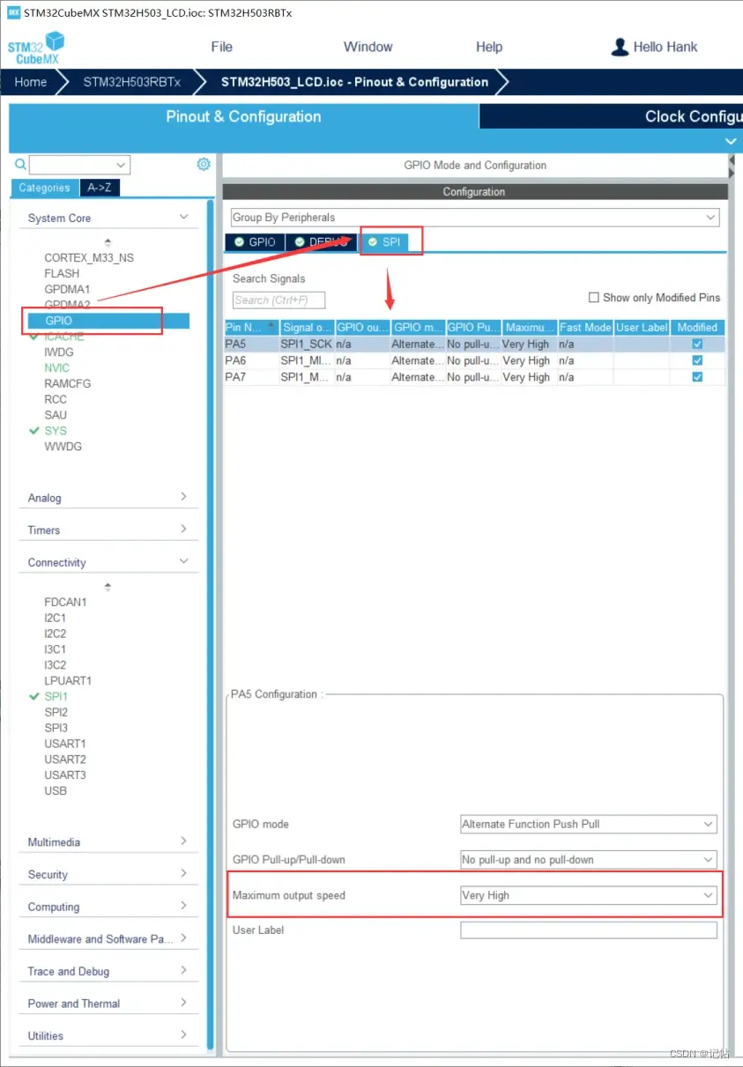The image size is (743, 1067).
Task: Switch to the A->Z list tab
Action: (x=100, y=188)
